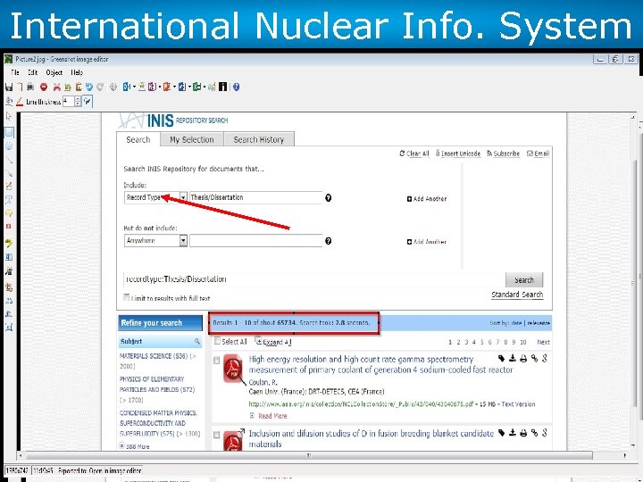643x482 pixels.
Task: Open the Edit menu
Action: pos(33,72)
